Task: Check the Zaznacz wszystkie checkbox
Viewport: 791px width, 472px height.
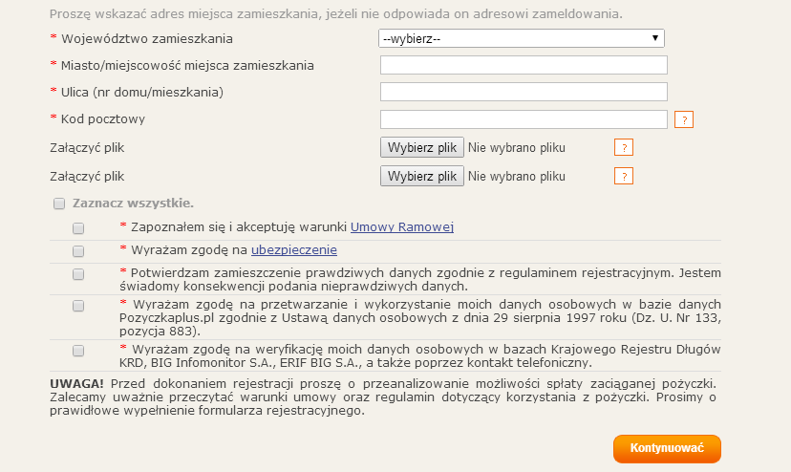Action: pos(59,204)
